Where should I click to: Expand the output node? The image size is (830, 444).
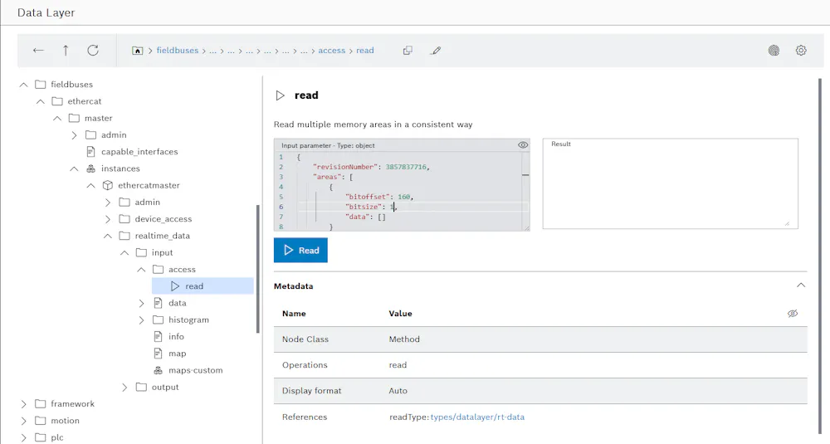pyautogui.click(x=124, y=388)
